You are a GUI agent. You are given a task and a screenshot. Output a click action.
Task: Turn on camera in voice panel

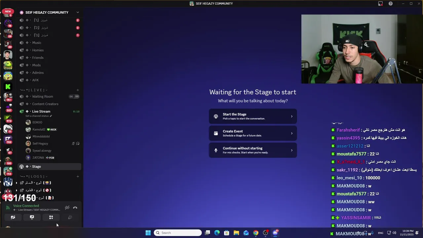[x=13, y=217]
